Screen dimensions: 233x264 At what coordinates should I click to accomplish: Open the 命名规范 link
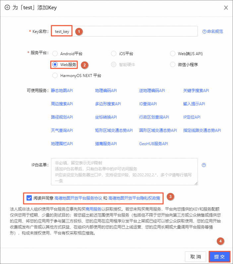point(215,32)
